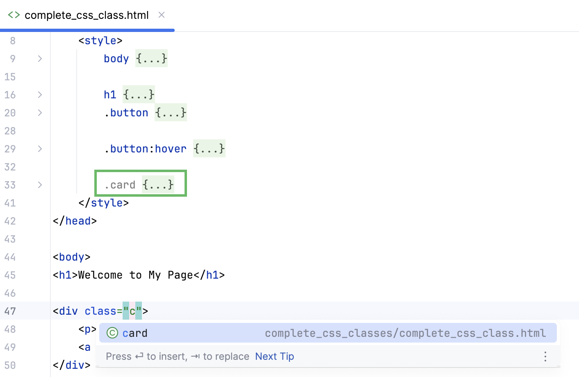Viewport: 579px width, 377px height.
Task: Click the .button:hover selector text
Action: 146,149
